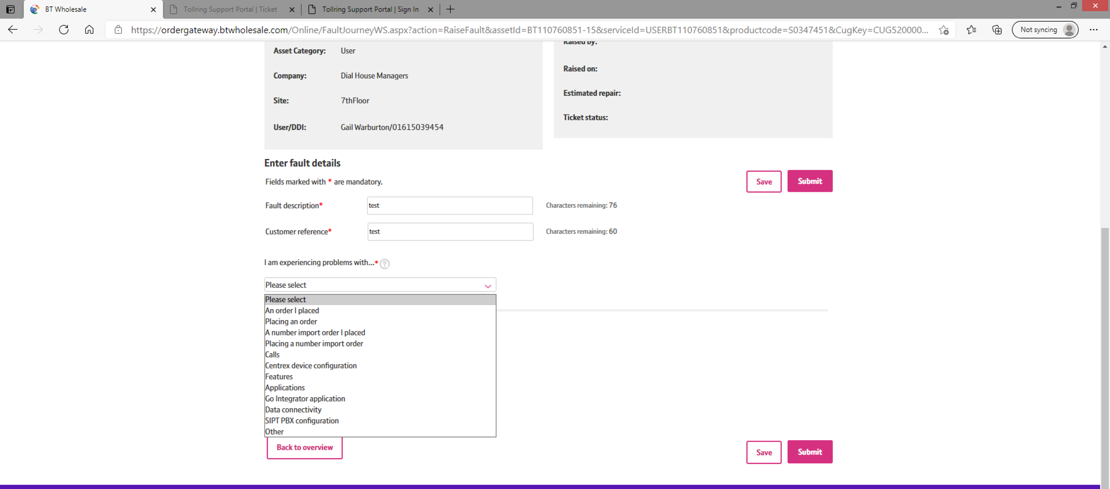Open the favorites list icon
1110x489 pixels.
coord(971,30)
